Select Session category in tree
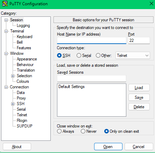The image size is (155, 153). (16, 20)
